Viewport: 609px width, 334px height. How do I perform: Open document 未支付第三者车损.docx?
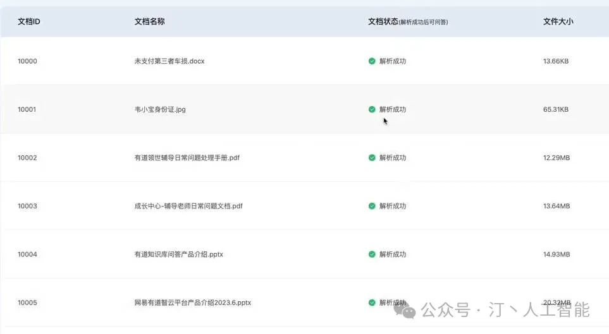tap(169, 61)
